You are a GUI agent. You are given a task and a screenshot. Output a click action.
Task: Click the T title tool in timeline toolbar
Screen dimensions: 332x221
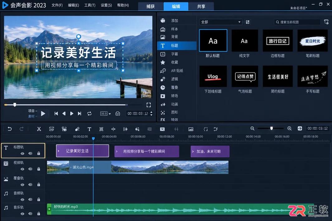[x=89, y=129]
